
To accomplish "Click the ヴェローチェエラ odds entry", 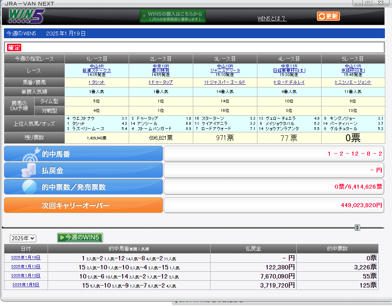I will coord(289,119).
